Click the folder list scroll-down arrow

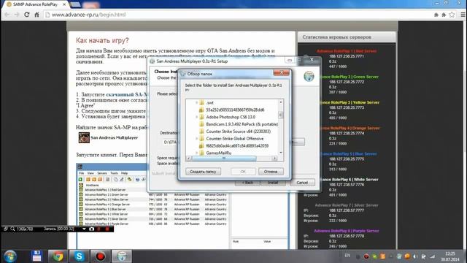(x=280, y=153)
